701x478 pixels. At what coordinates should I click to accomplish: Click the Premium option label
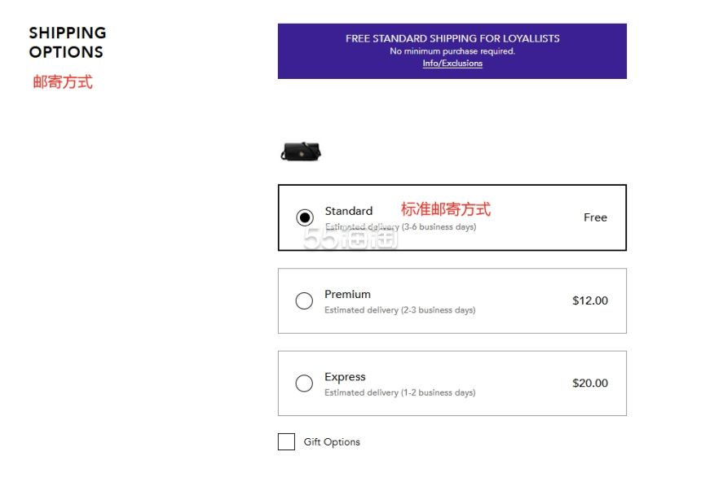(x=347, y=295)
